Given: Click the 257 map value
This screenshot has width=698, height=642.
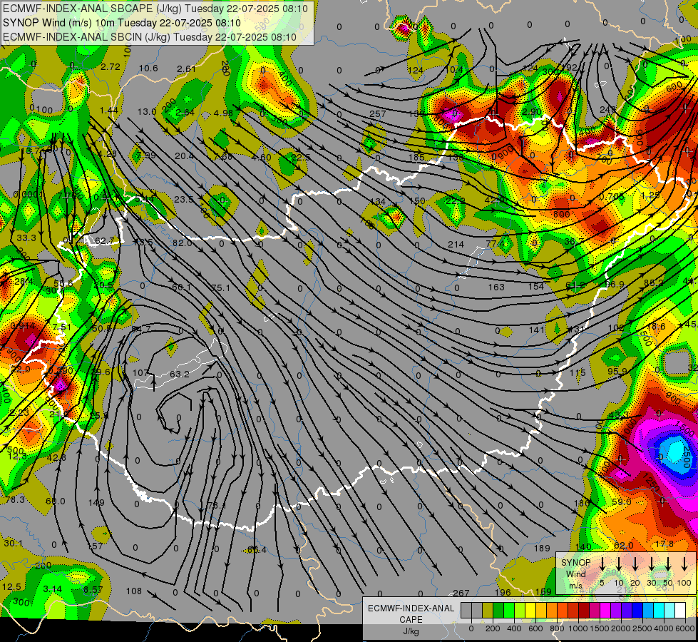Looking at the screenshot, I should coord(377,114).
